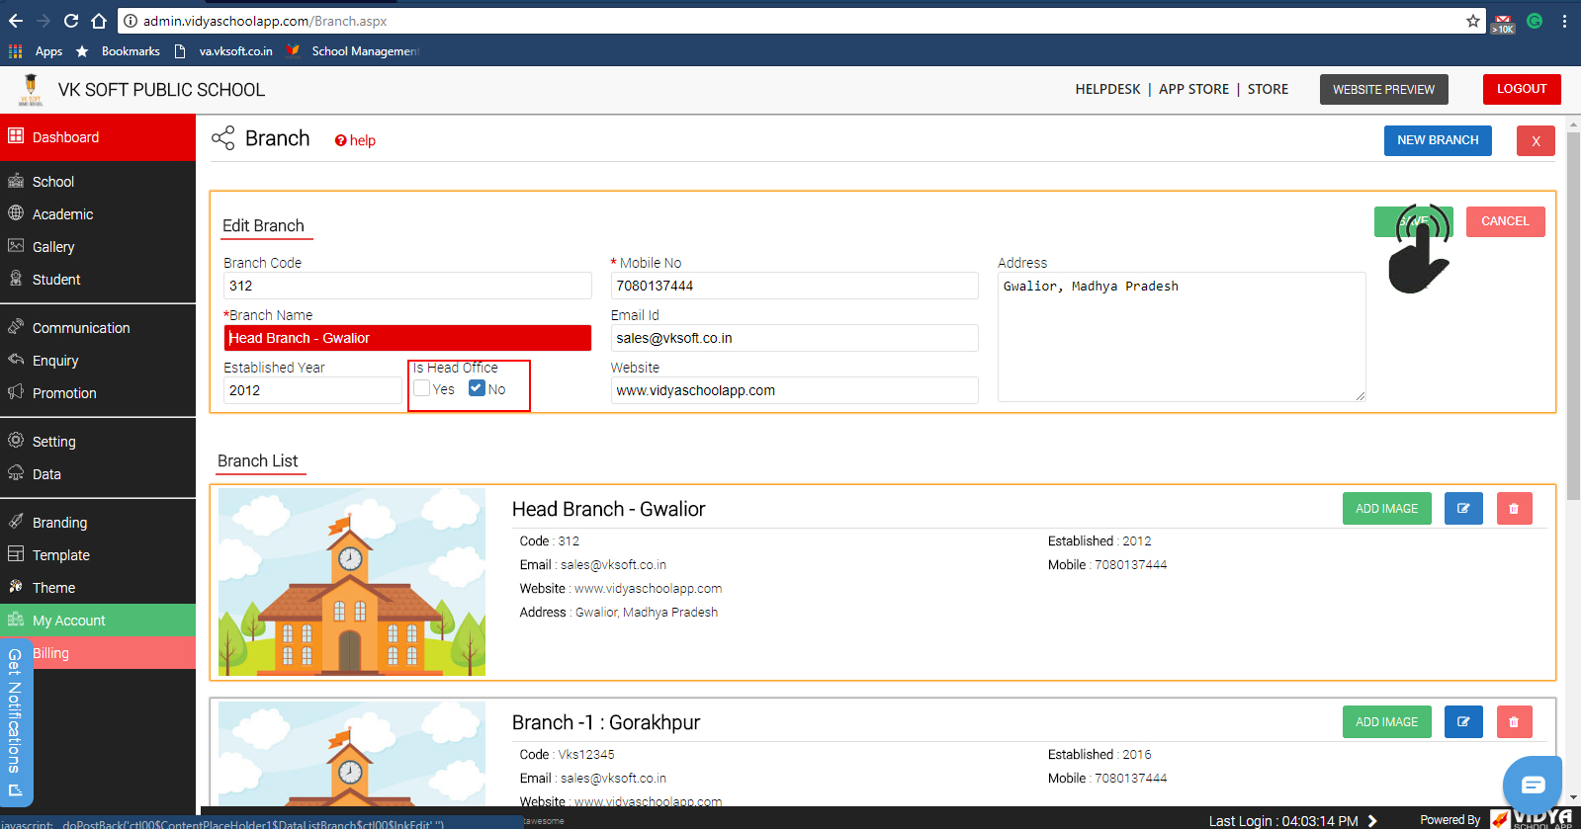Click the Address text area
Image resolution: width=1581 pixels, height=829 pixels.
pos(1182,337)
